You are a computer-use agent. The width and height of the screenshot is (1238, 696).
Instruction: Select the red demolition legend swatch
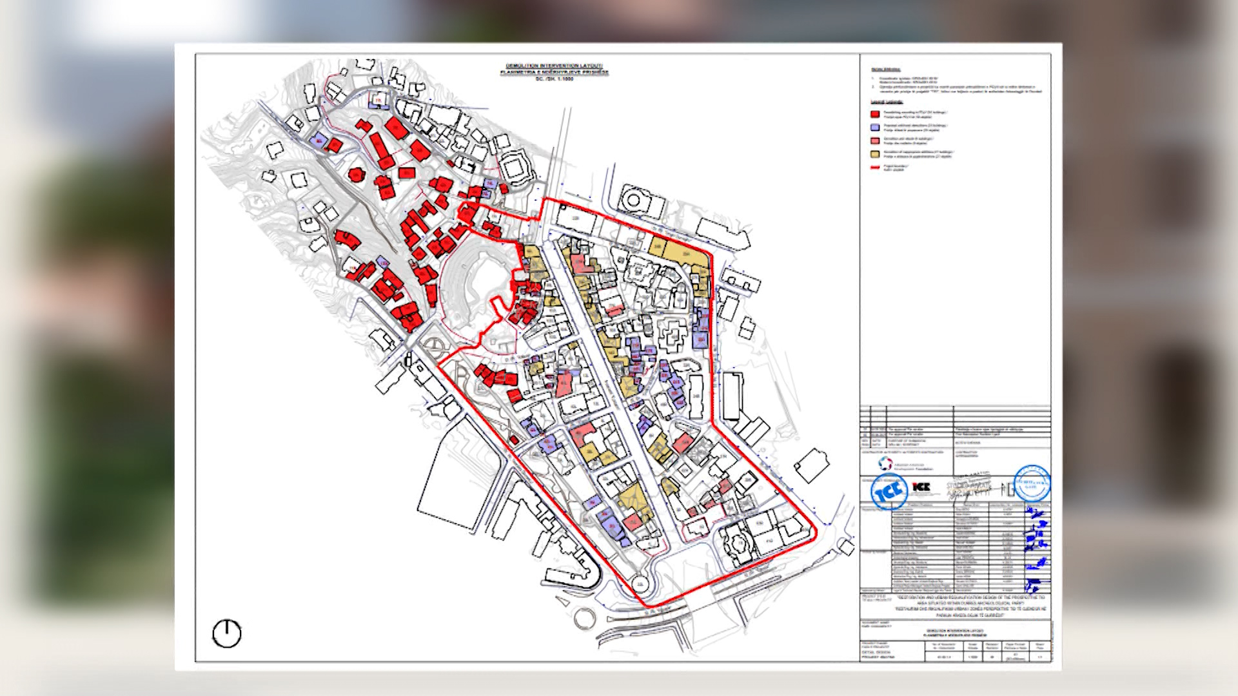click(x=875, y=114)
